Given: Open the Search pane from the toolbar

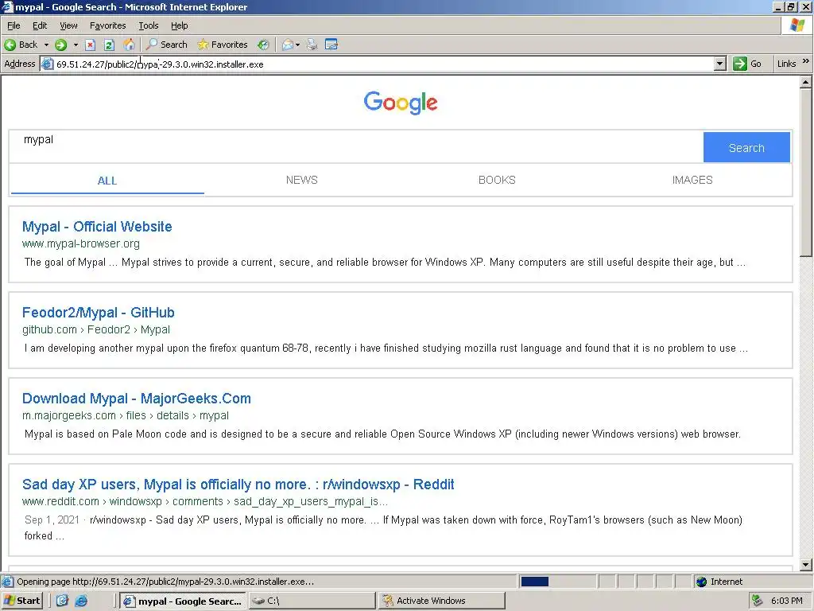Looking at the screenshot, I should coord(166,45).
